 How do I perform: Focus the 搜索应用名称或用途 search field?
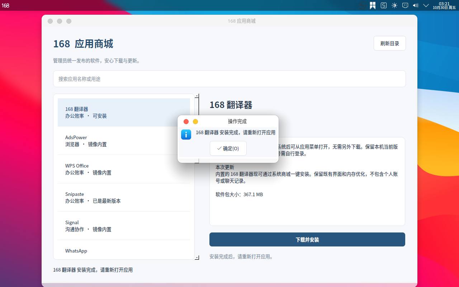(229, 79)
